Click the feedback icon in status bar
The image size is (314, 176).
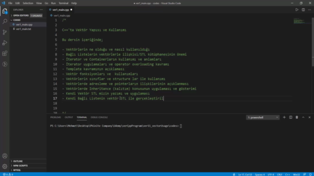(x=304, y=175)
